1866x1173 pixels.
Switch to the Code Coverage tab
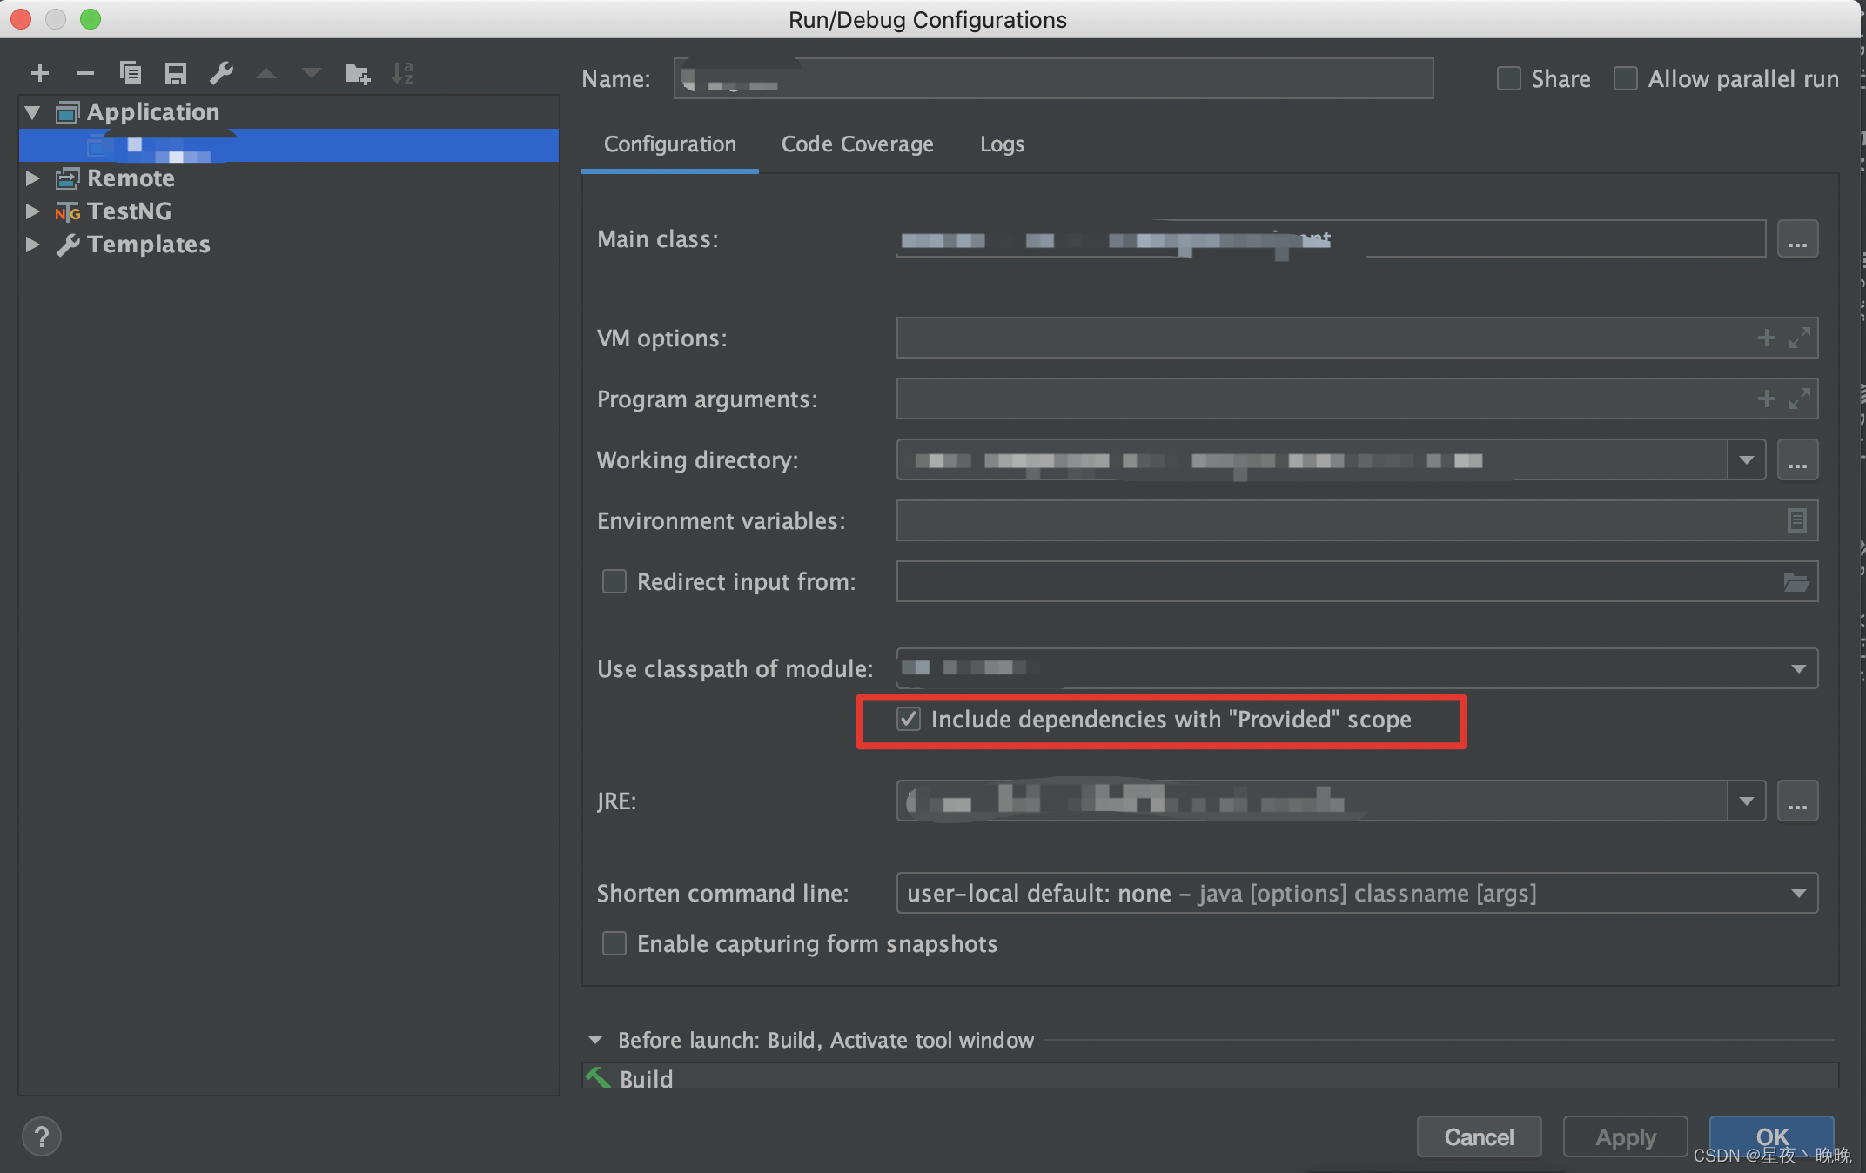click(857, 144)
